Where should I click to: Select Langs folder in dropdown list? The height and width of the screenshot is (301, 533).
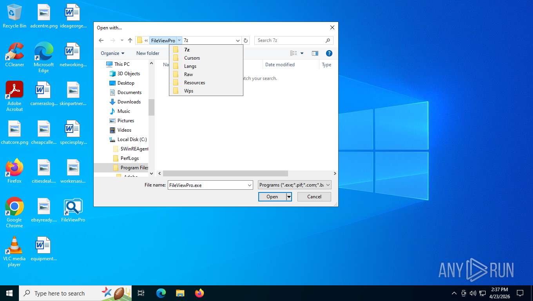[x=206, y=66]
